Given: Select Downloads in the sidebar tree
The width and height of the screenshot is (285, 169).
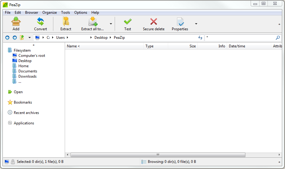Looking at the screenshot, I should [27, 76].
